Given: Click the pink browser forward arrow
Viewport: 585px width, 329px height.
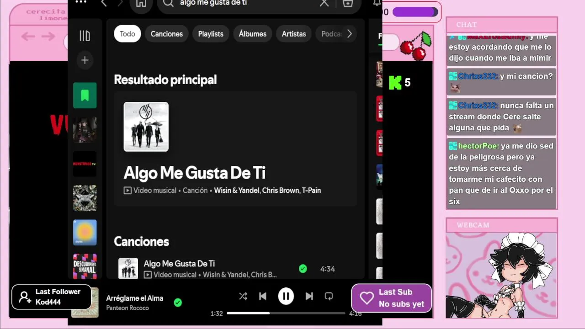Looking at the screenshot, I should tap(48, 37).
